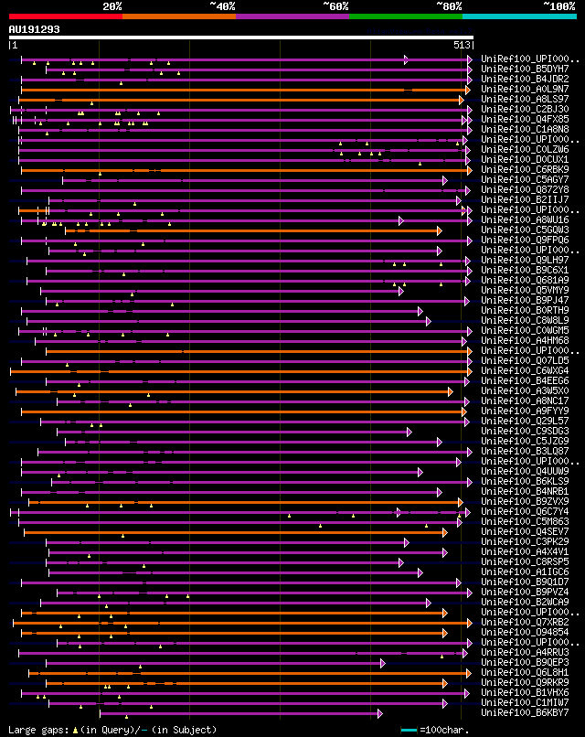Screen dimensions: 585x737
Task: Select the UniRef100_B6KLS9 label
Action: coord(525,481)
